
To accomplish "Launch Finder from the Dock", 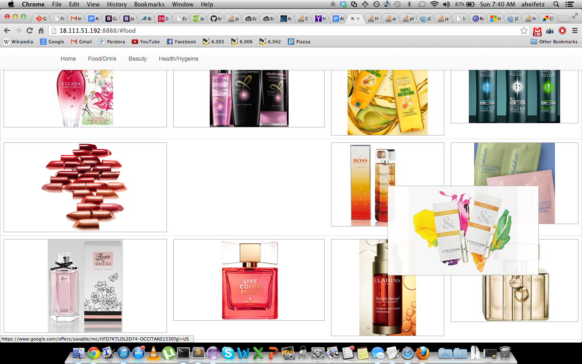I will 78,353.
